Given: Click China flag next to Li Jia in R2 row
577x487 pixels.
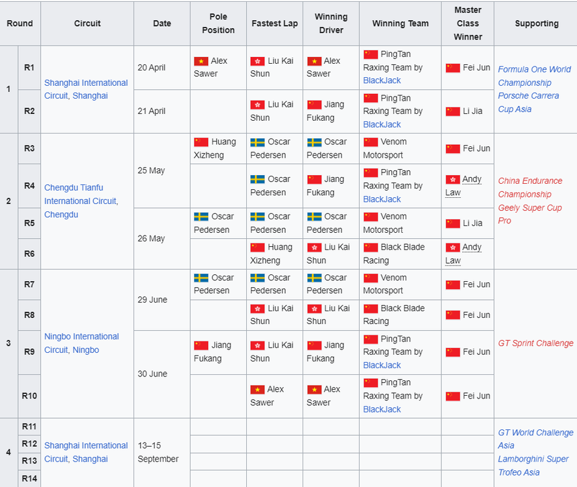Looking at the screenshot, I should click(x=453, y=111).
